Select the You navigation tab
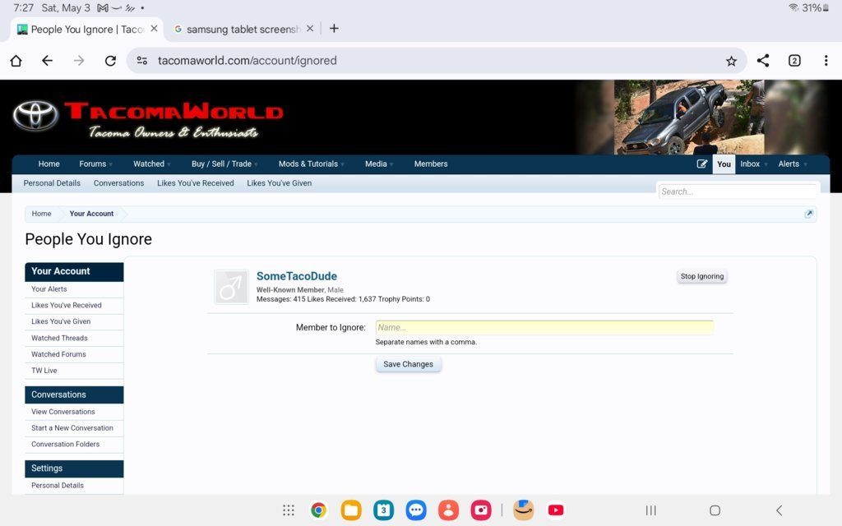The height and width of the screenshot is (526, 842). tap(724, 164)
